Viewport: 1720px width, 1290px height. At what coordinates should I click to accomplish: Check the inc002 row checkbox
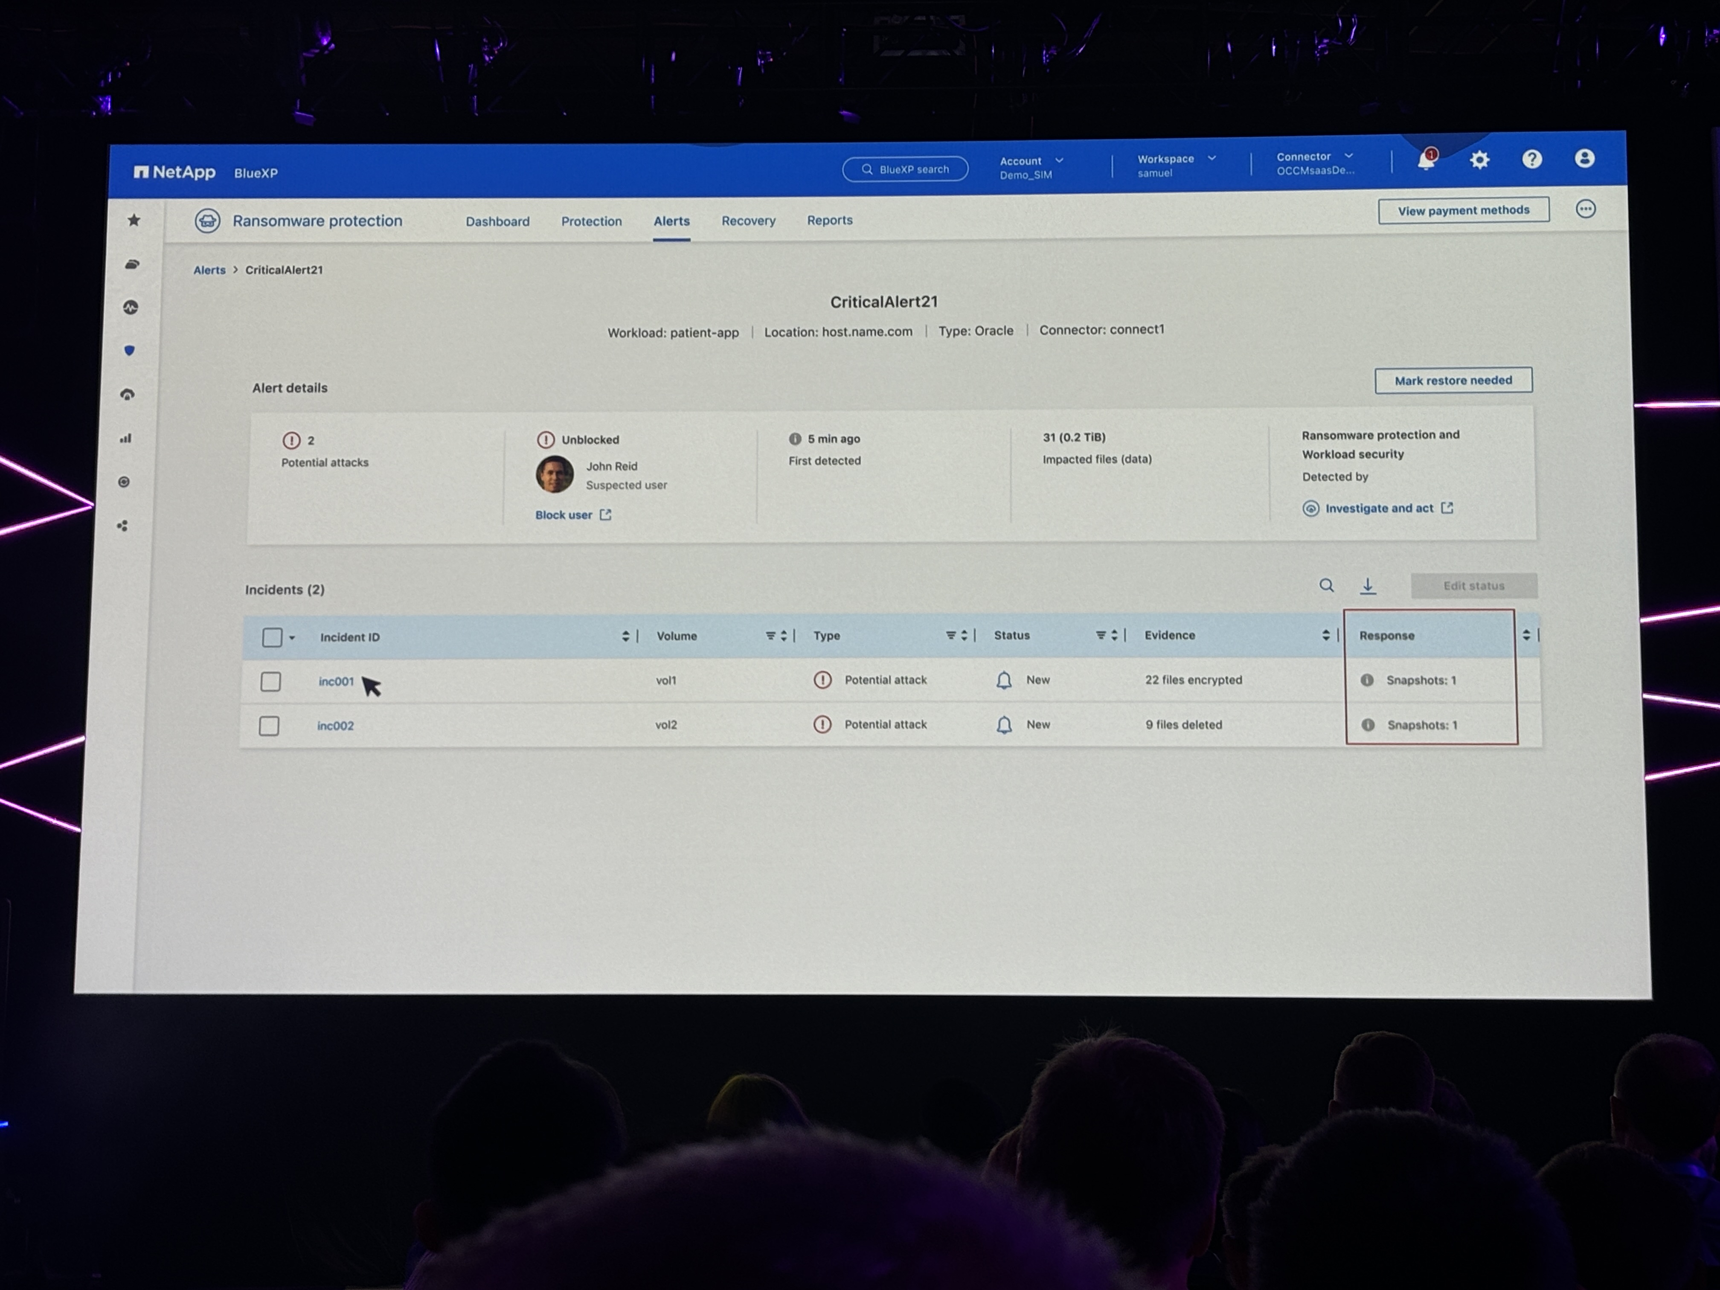[x=269, y=726]
